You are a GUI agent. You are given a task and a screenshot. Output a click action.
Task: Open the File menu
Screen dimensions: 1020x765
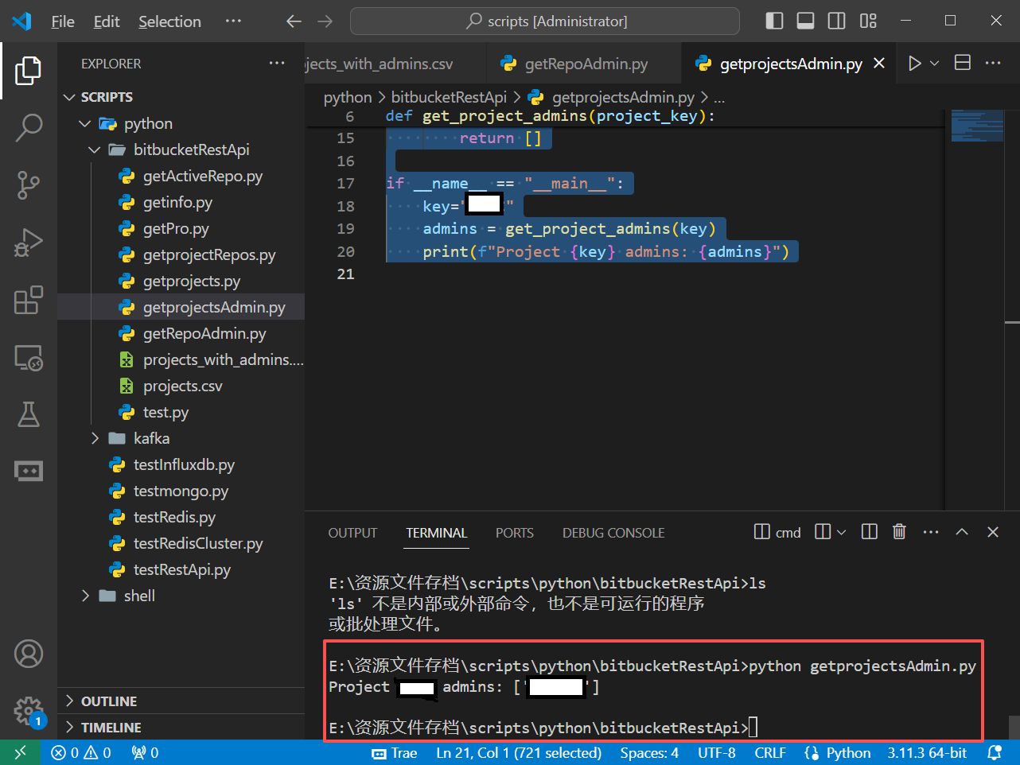tap(63, 21)
